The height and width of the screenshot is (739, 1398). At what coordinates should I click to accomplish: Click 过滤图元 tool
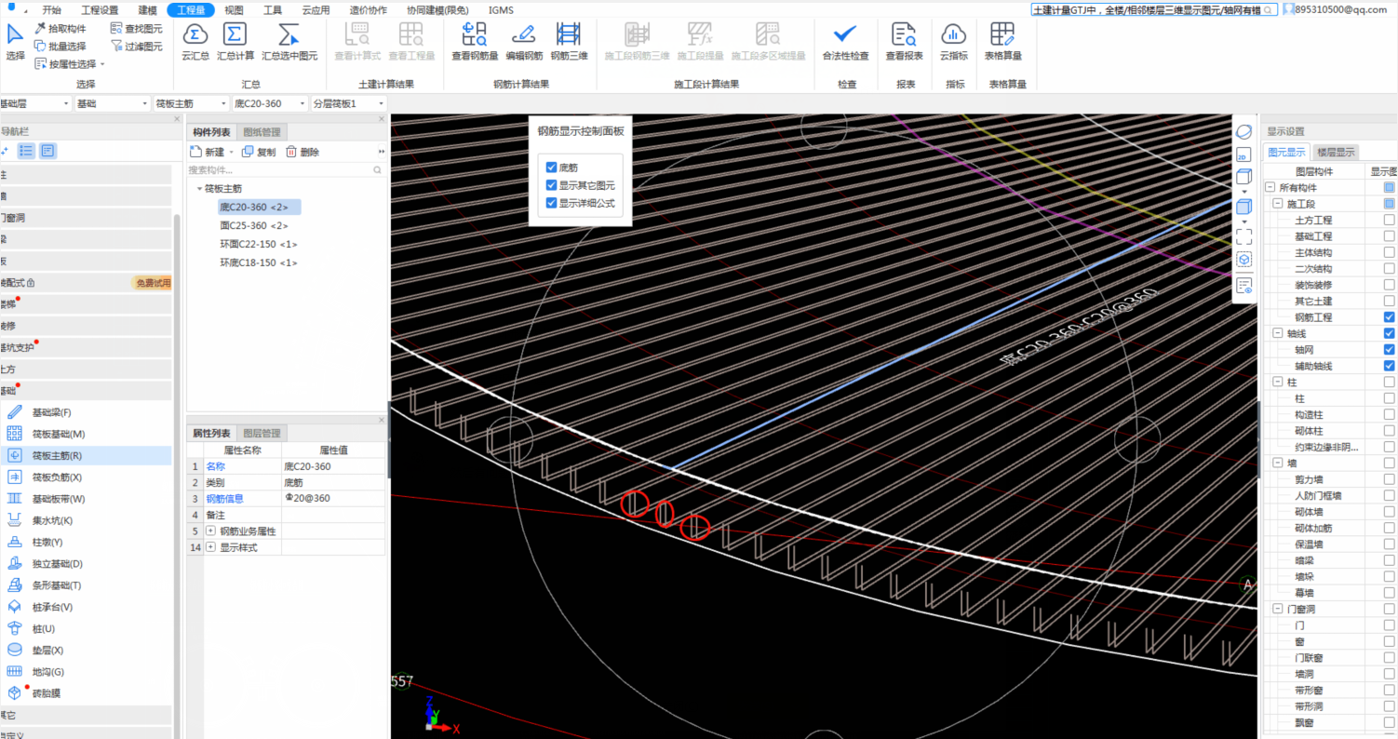click(136, 46)
